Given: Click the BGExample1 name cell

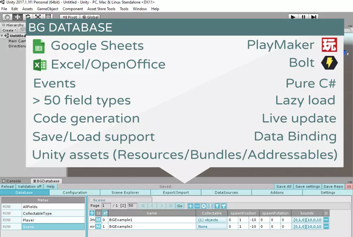Looking at the screenshot, I should pyautogui.click(x=152, y=220).
